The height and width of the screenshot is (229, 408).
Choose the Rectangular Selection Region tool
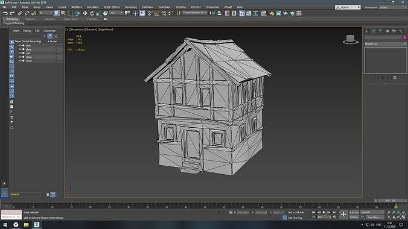click(x=70, y=13)
